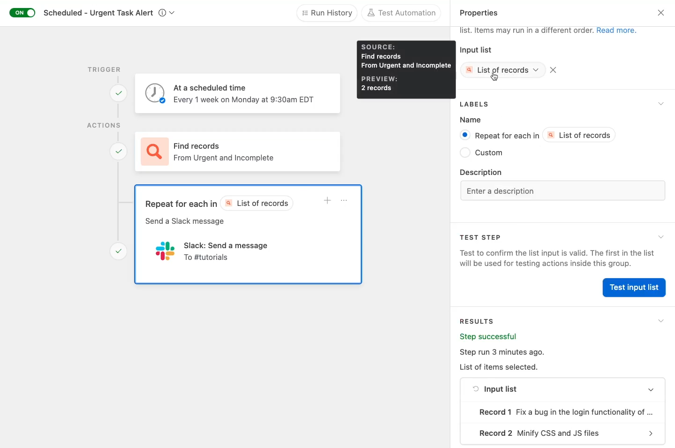675x448 pixels.
Task: Click the Find records step checkmark status circle
Action: pyautogui.click(x=119, y=151)
